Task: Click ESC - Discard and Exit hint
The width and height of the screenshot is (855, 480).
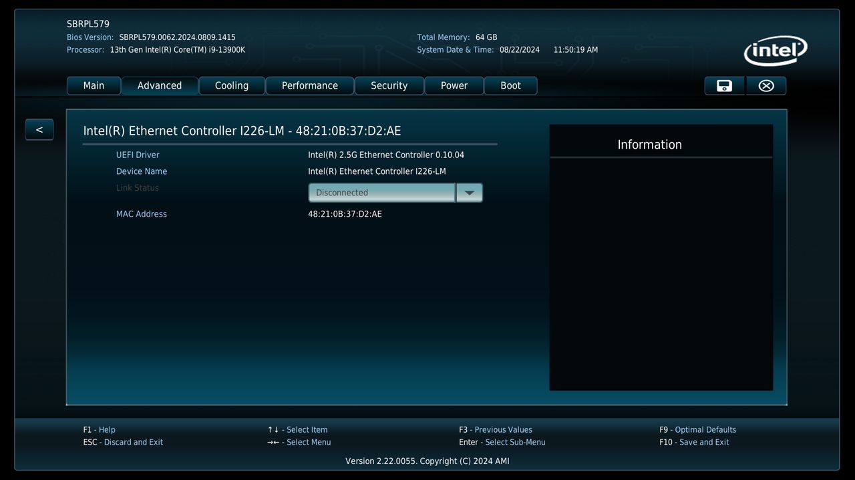Action: [123, 442]
